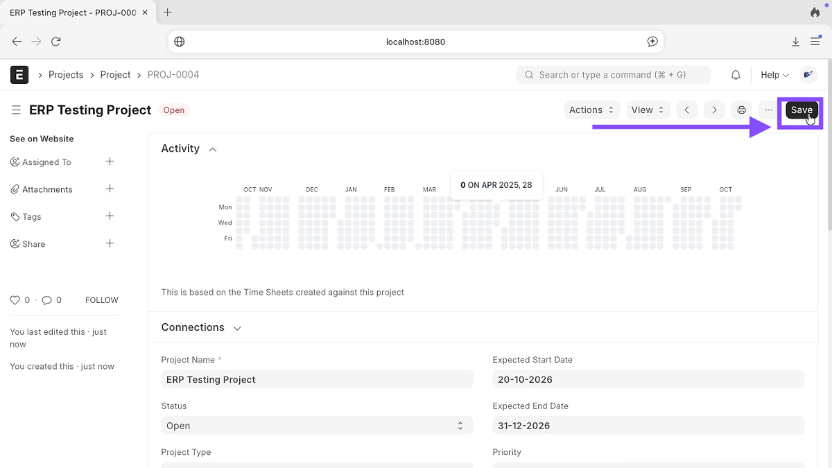Add someone with the Assigned To plus icon
Screen dimensions: 832x468
click(110, 162)
